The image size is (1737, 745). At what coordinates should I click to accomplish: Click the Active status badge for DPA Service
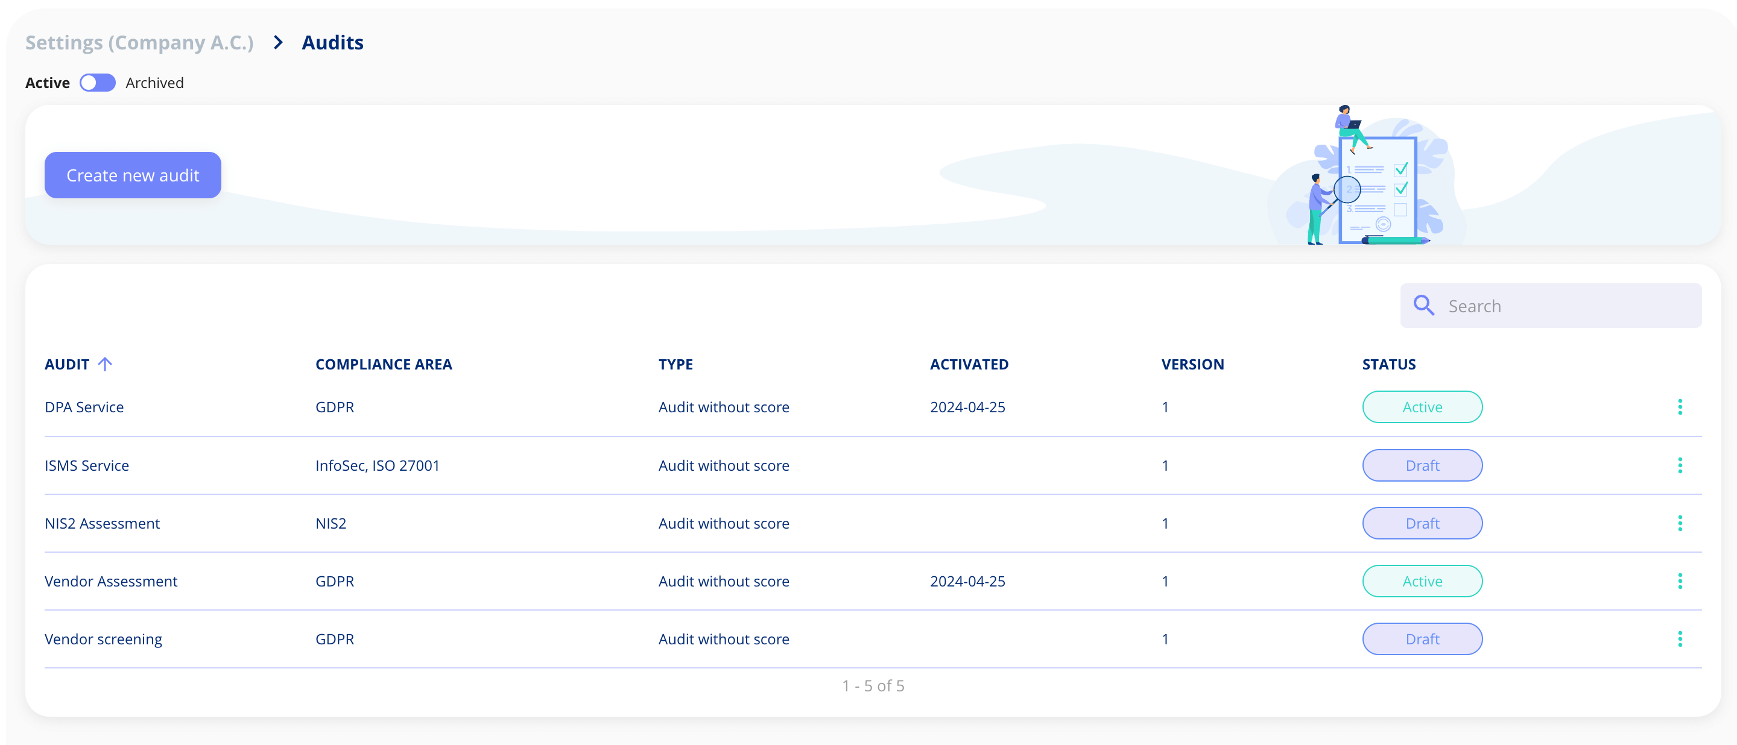click(x=1422, y=406)
